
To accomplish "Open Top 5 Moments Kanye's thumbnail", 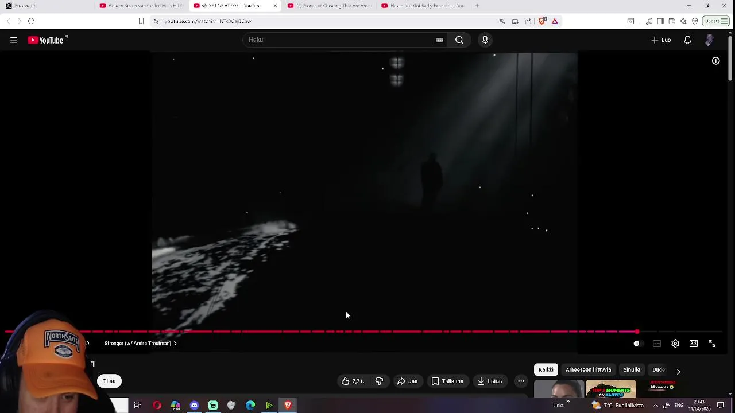I will click(x=611, y=389).
